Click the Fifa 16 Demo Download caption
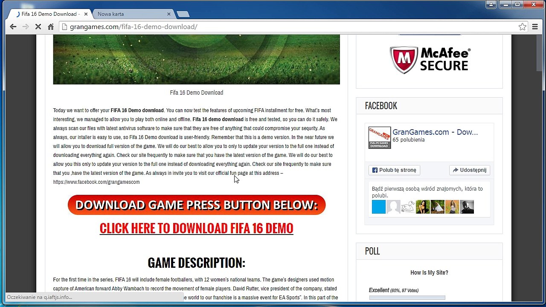 point(196,93)
